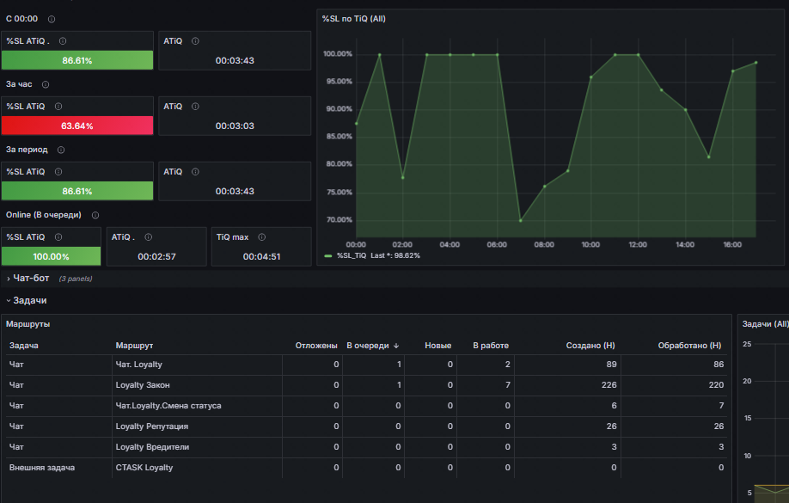Click info icon of ATiQ 00:03:43 panel under 'С 00:00'
Screen dimensions: 789x503
pos(195,41)
